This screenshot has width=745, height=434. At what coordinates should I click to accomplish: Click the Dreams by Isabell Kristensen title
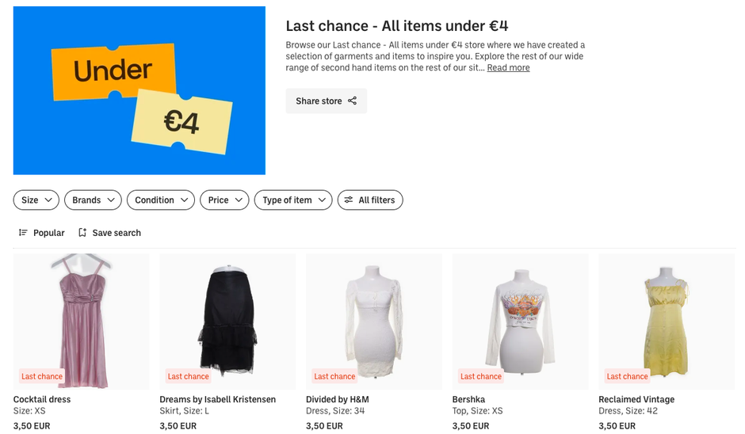218,400
